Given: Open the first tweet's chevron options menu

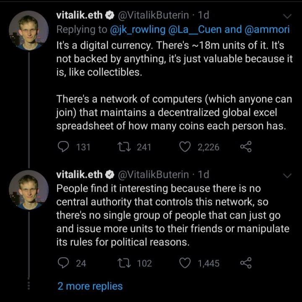Looking at the screenshot, I should click(287, 16).
